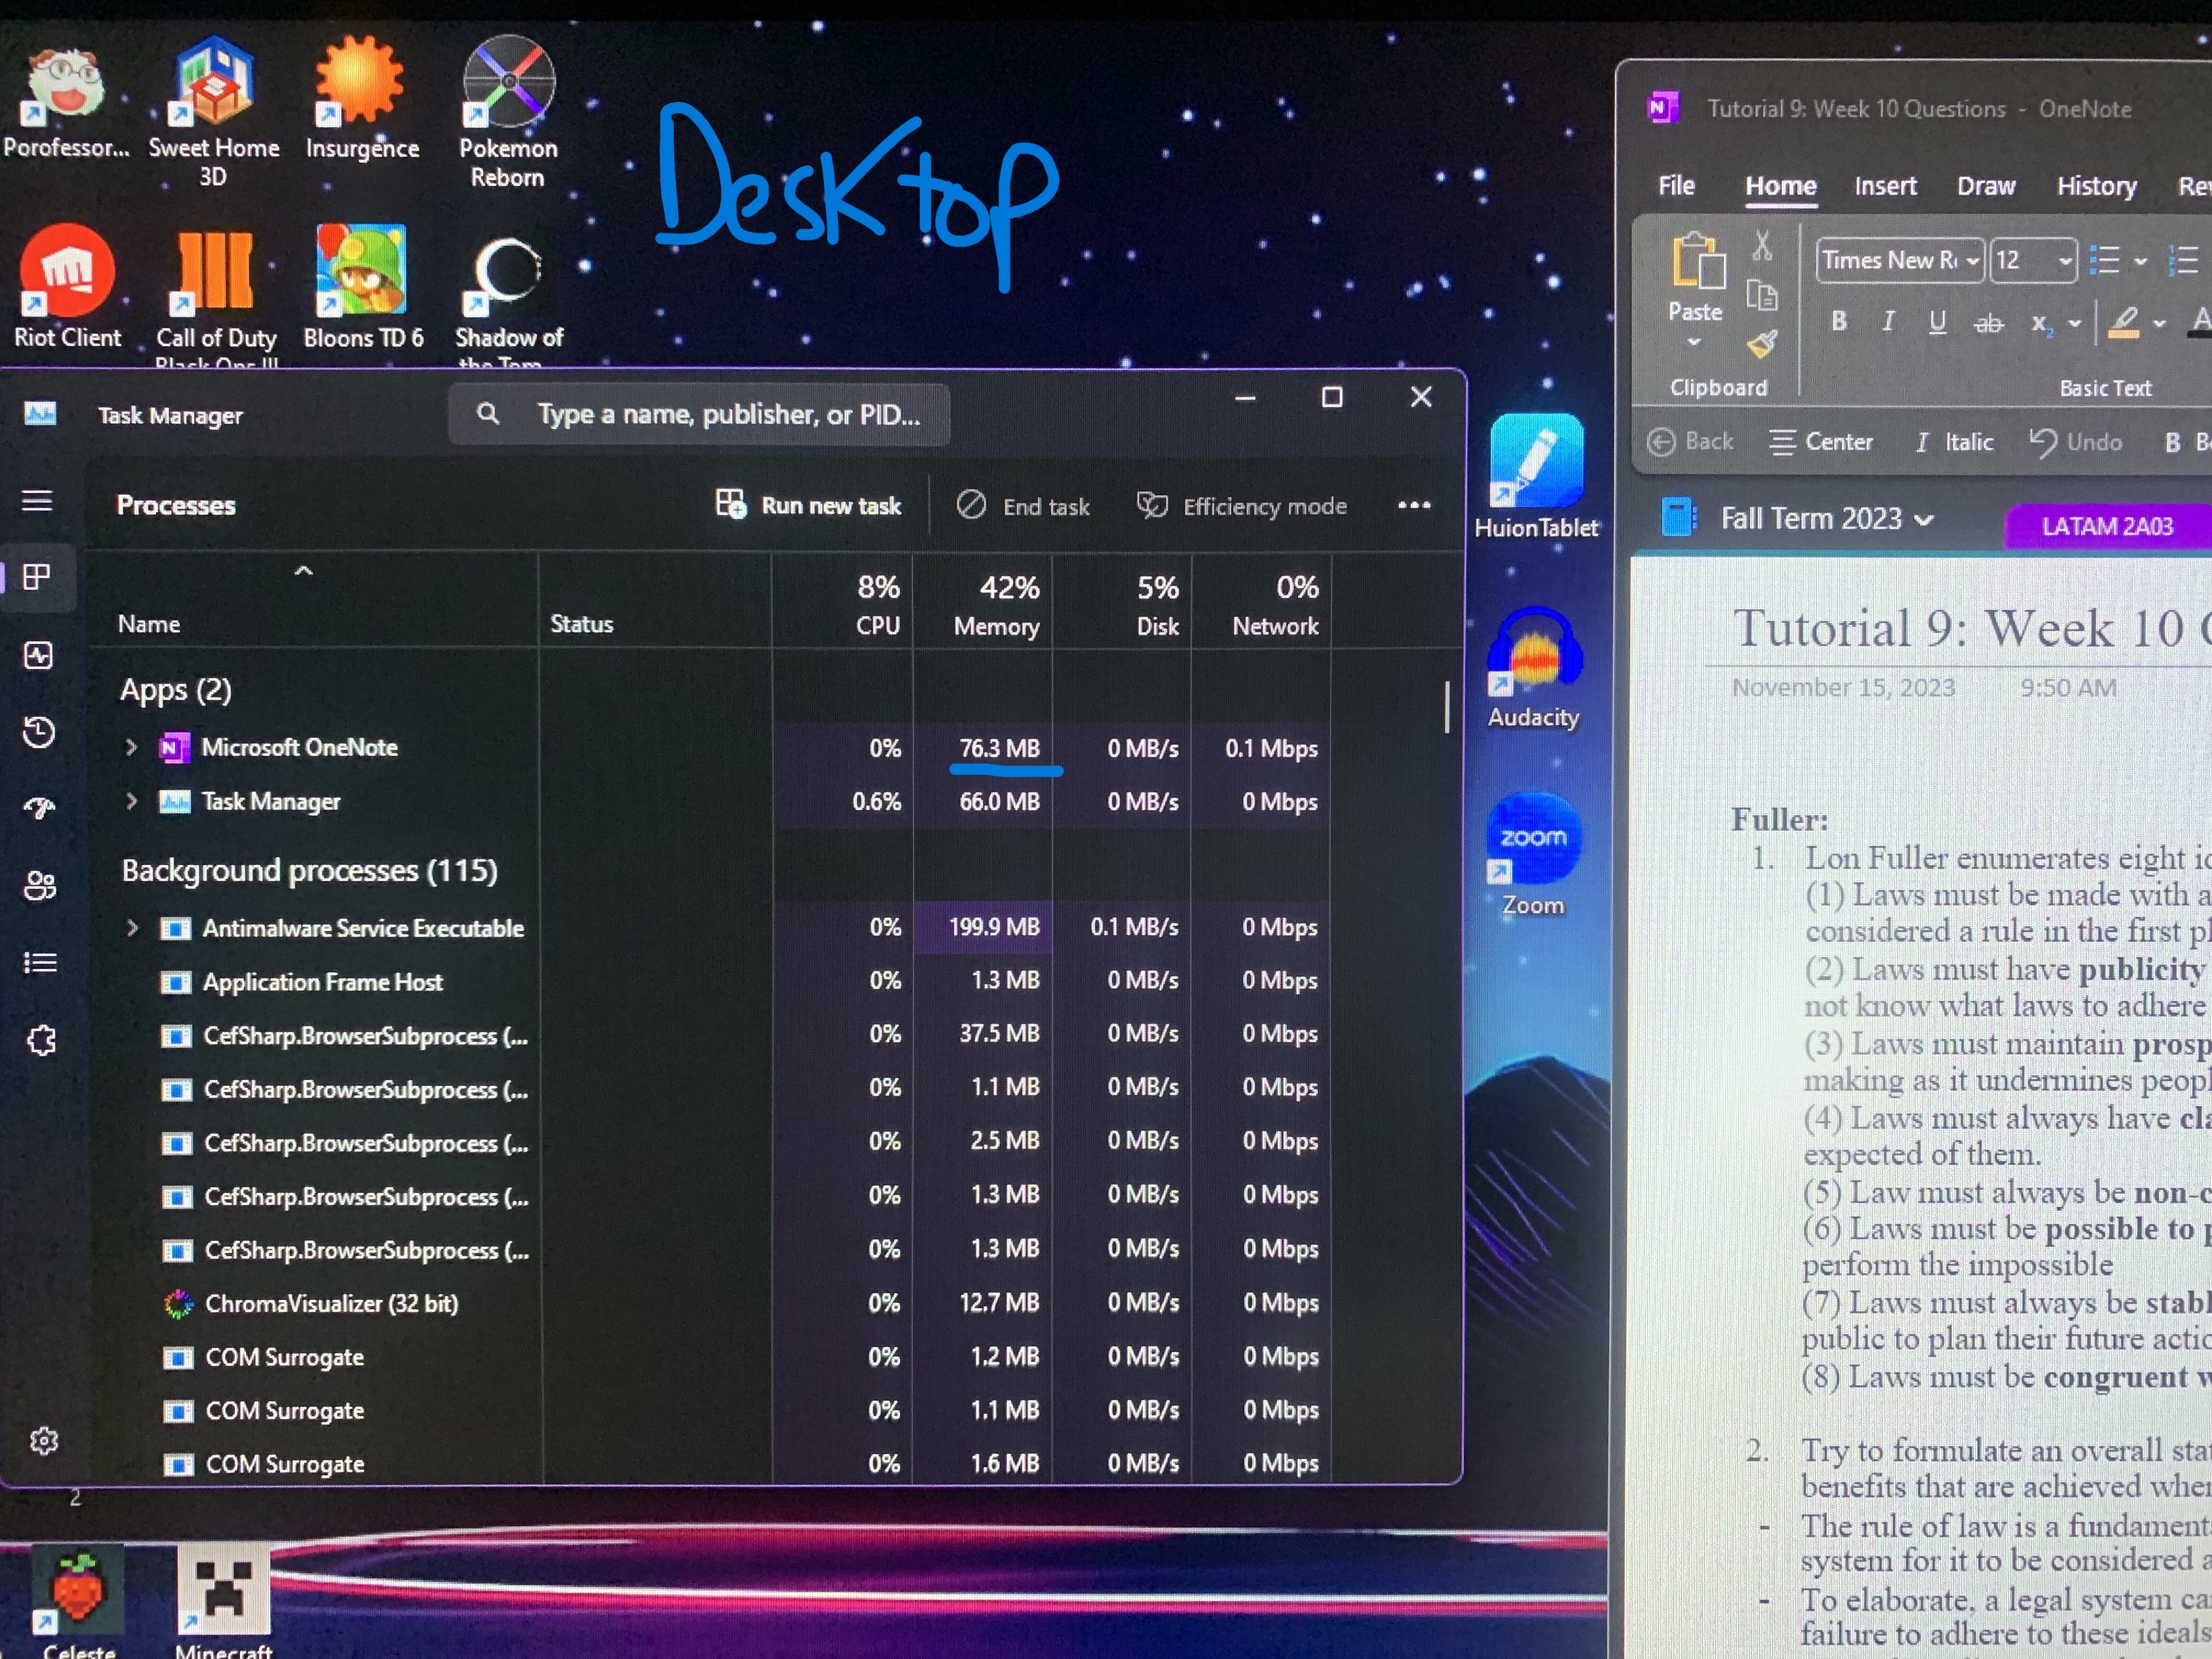2212x1659 pixels.
Task: Toggle Bold formatting in OneNote ribbon
Action: [x=1838, y=322]
